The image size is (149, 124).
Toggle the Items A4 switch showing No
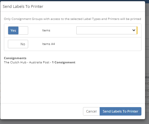click(18, 44)
